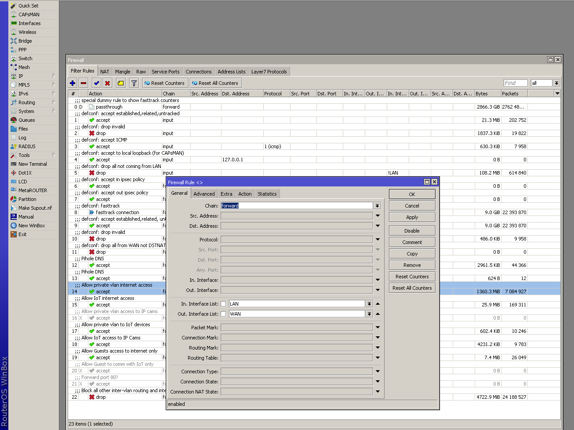Open the Switch menu entry

(25, 58)
